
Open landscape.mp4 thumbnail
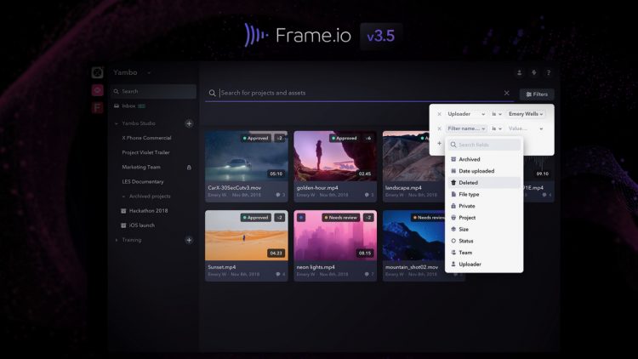[413, 157]
